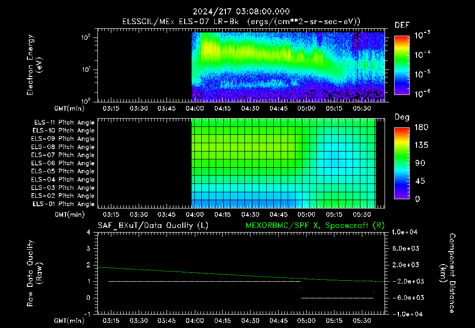Viewport: 475px width, 328px height.
Task: Click the timestamp title 2024/217 03:08:00.000
Action: coord(241,12)
